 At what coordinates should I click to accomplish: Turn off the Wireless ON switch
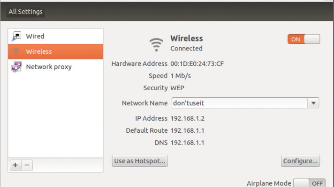pyautogui.click(x=304, y=39)
